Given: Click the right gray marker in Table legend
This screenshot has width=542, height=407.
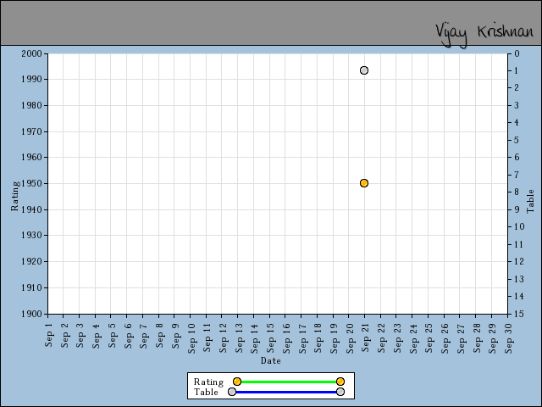Looking at the screenshot, I should click(340, 392).
